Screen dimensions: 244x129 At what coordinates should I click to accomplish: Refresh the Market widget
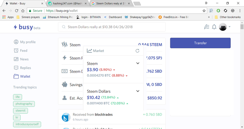[x=137, y=51]
